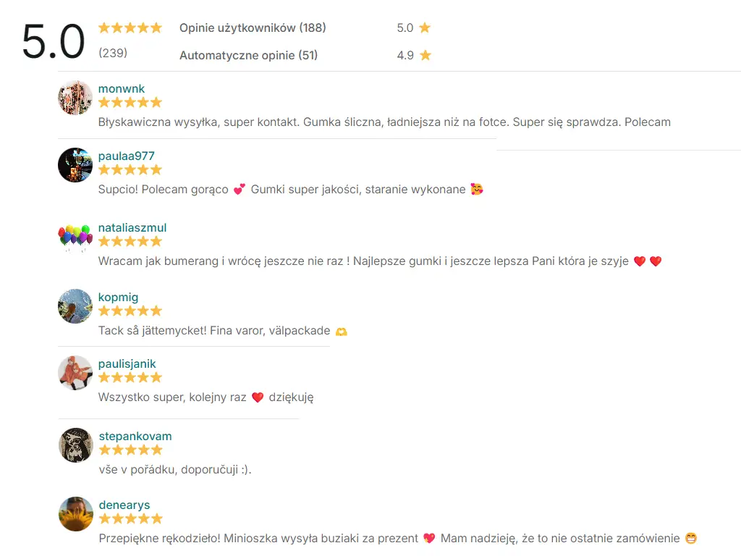Visit the stepankovam username link
The width and height of the screenshot is (741, 556).
(x=135, y=437)
